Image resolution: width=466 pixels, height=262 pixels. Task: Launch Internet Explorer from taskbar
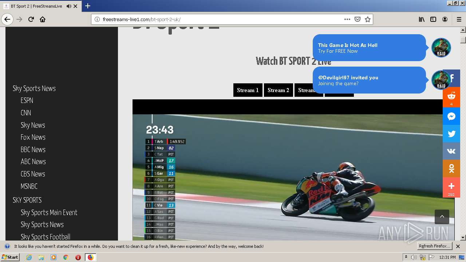[29, 257]
